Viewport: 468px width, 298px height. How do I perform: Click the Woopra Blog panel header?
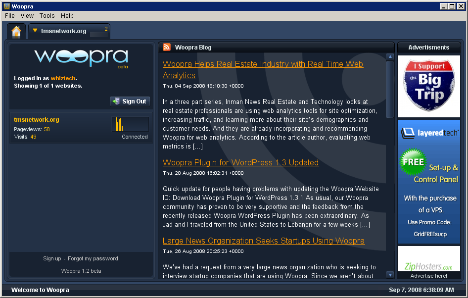277,47
